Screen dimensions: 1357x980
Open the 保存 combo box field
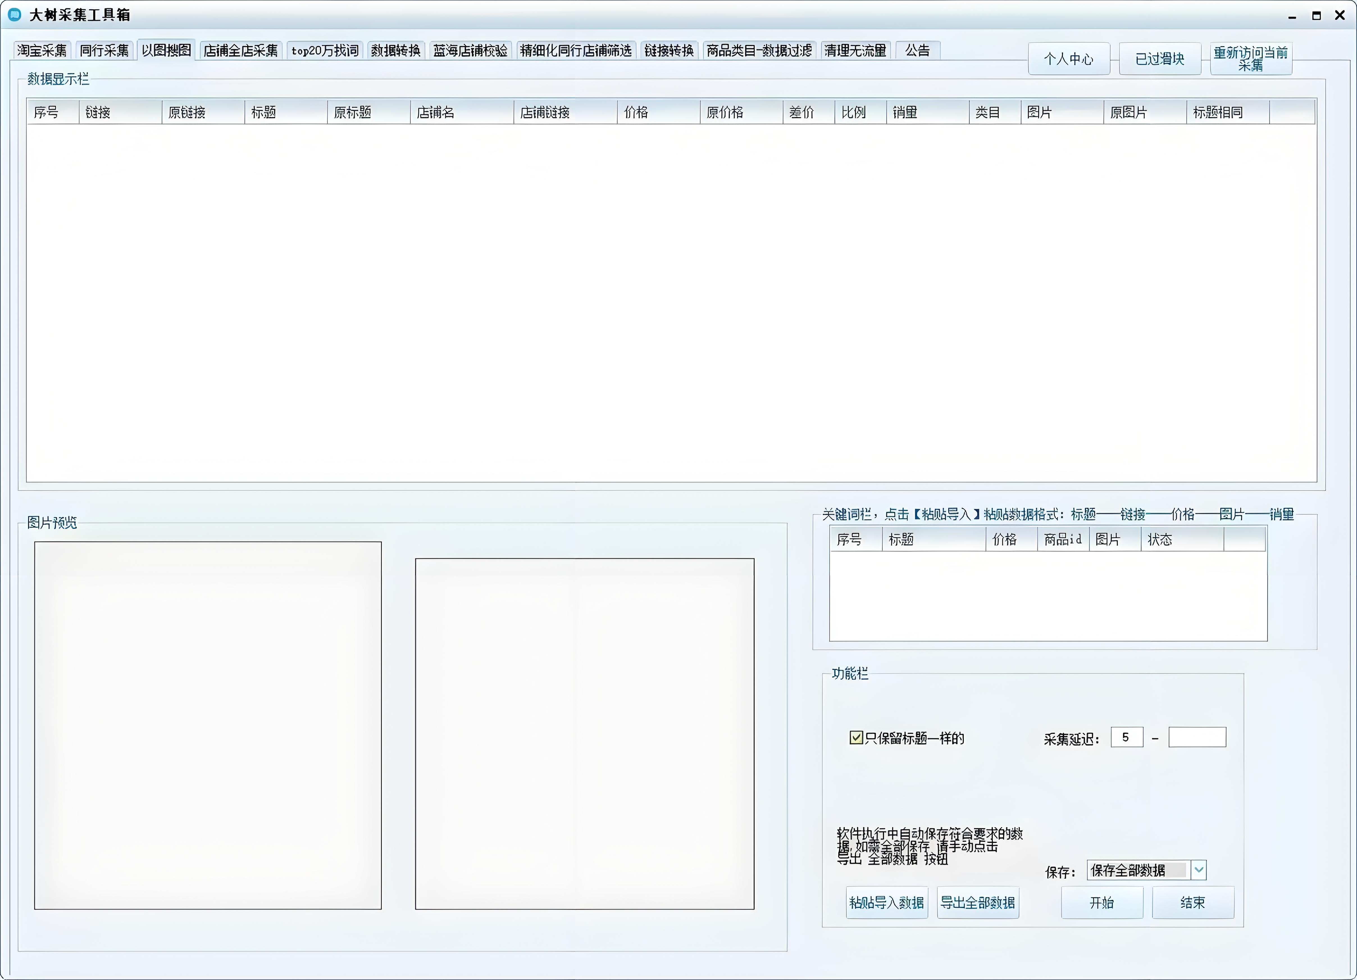click(x=1137, y=870)
